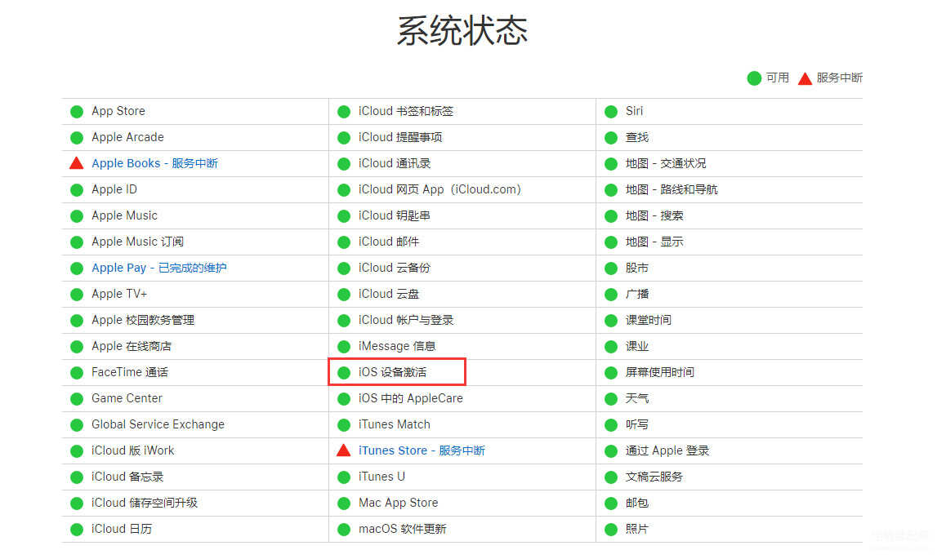The image size is (937, 559).
Task: Click green status dot beside 股市
Action: (611, 268)
